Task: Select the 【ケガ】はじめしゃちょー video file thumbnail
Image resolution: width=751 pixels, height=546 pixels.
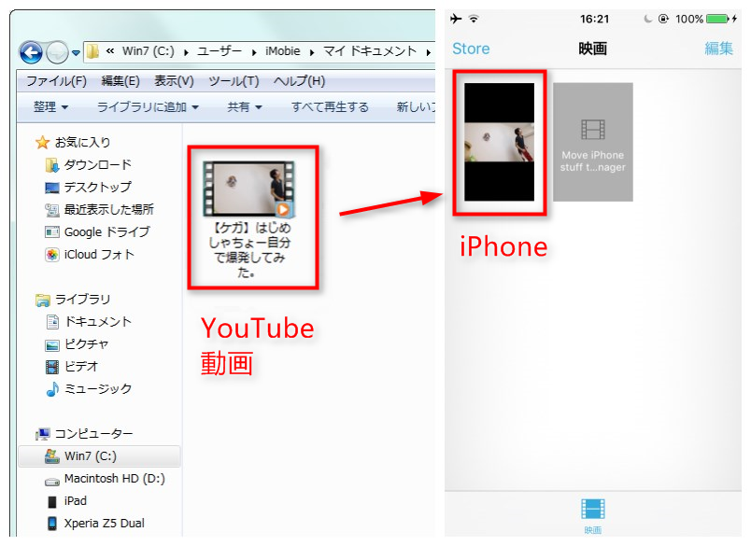Action: pyautogui.click(x=248, y=189)
